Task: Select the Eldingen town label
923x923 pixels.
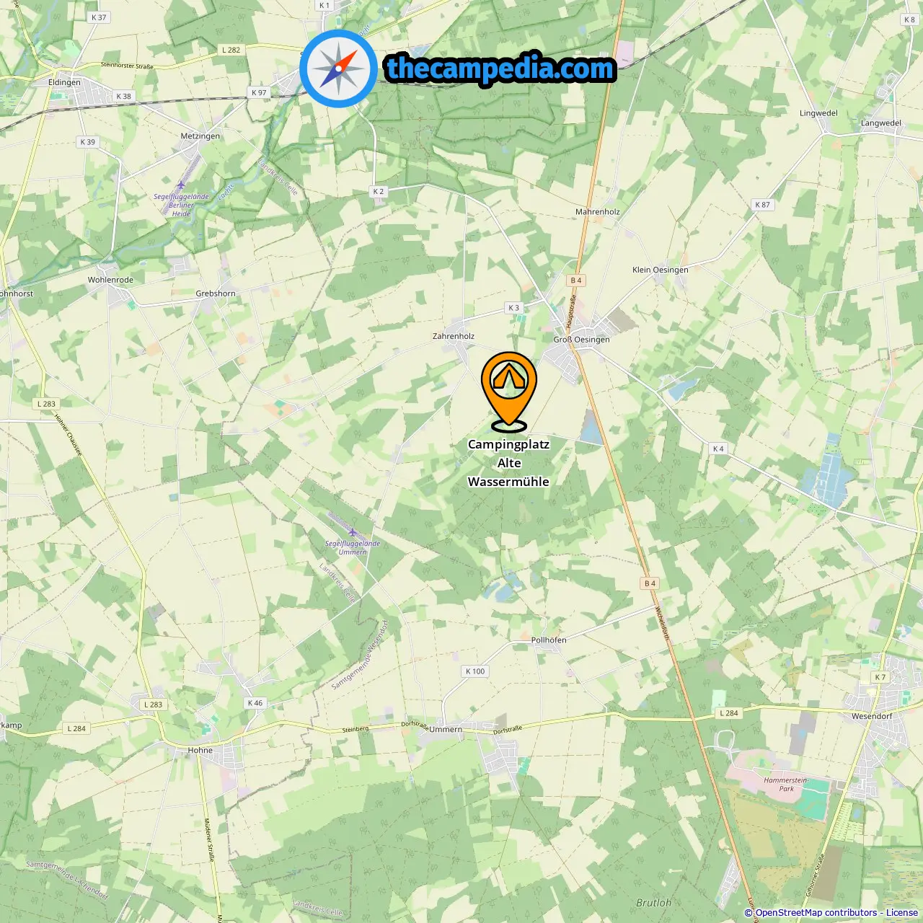Action: [x=64, y=82]
